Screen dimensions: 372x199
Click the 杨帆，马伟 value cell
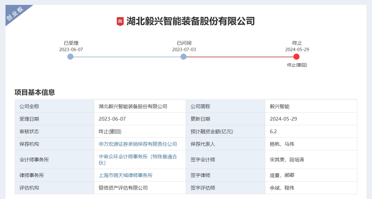311,144
